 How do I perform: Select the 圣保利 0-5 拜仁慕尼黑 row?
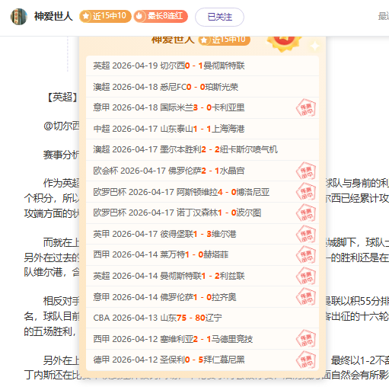[x=202, y=360]
